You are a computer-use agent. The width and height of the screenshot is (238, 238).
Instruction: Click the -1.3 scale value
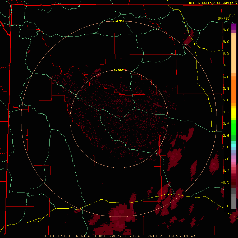[x=225, y=194]
